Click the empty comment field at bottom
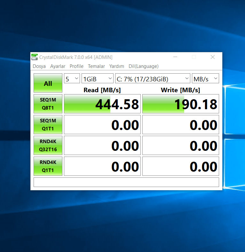 pyautogui.click(x=126, y=182)
